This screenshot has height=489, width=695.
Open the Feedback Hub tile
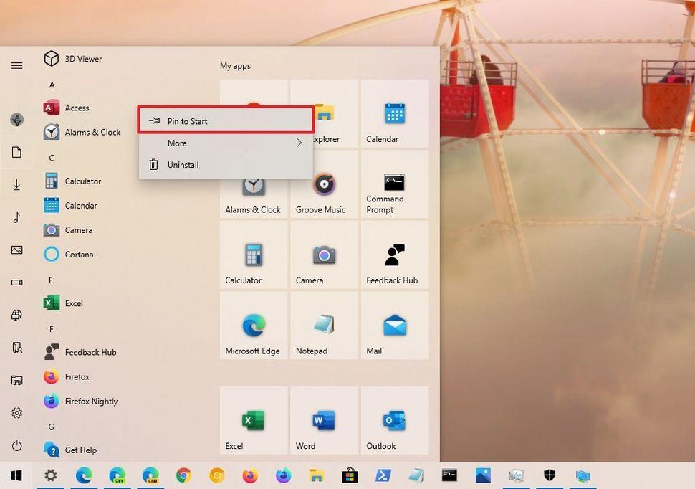tap(395, 255)
